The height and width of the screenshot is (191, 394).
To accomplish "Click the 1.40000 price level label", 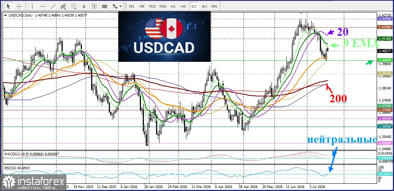I will click(x=385, y=60).
